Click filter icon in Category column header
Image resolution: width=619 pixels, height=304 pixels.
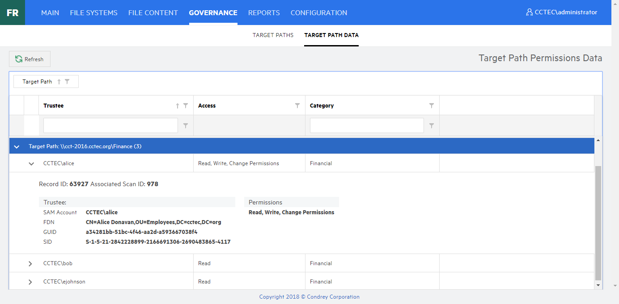[x=432, y=106]
